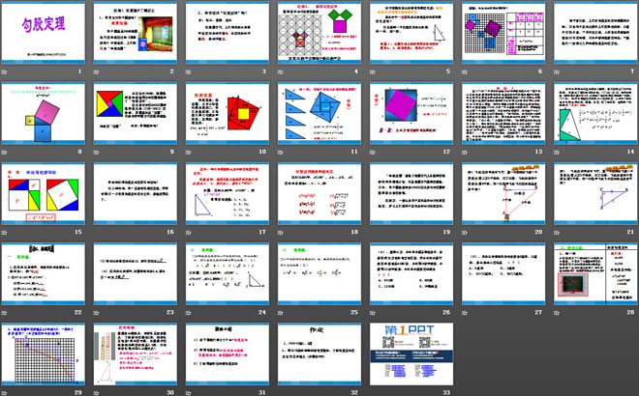639x396 pixels.
Task: Select slide 23 thumbnail
Action: (x=136, y=273)
